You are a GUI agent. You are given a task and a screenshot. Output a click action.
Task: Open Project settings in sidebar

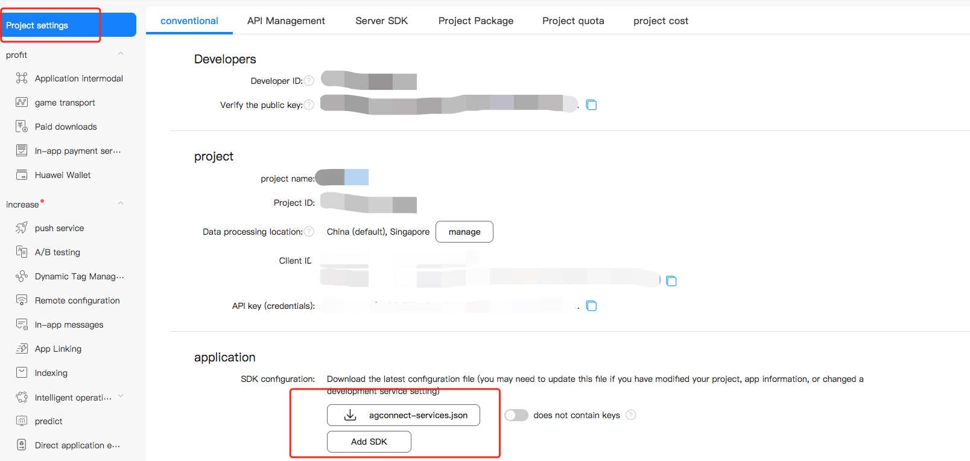coord(68,25)
